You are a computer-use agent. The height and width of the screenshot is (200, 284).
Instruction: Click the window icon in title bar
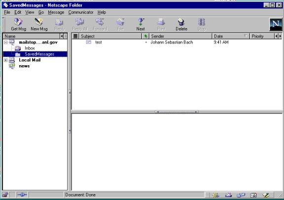click(5, 5)
